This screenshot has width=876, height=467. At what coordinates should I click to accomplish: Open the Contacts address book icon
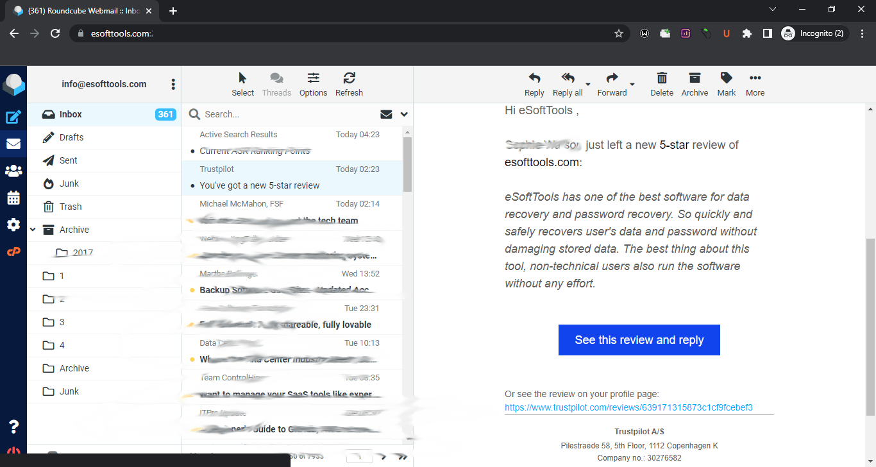13,171
